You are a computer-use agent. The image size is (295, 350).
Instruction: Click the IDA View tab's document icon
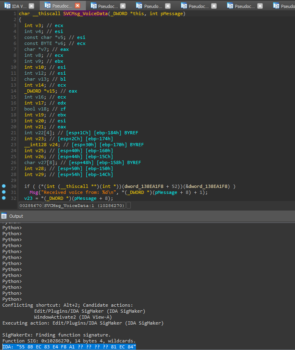7,6
